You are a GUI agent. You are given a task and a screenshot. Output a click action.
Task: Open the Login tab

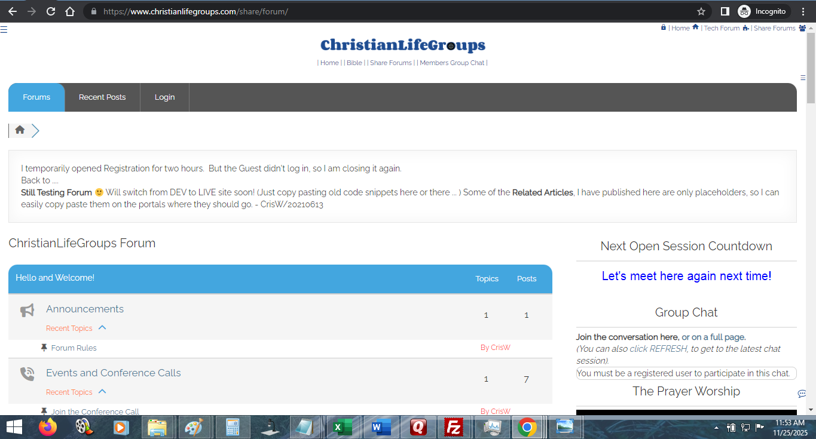point(164,97)
